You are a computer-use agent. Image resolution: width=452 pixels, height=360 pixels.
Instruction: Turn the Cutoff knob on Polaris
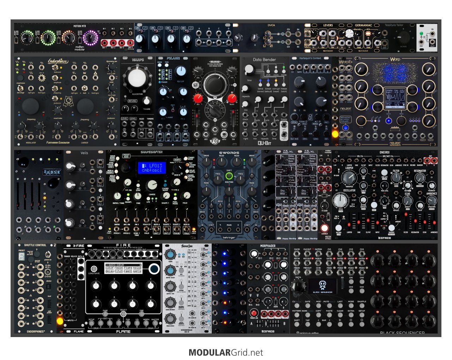click(181, 71)
